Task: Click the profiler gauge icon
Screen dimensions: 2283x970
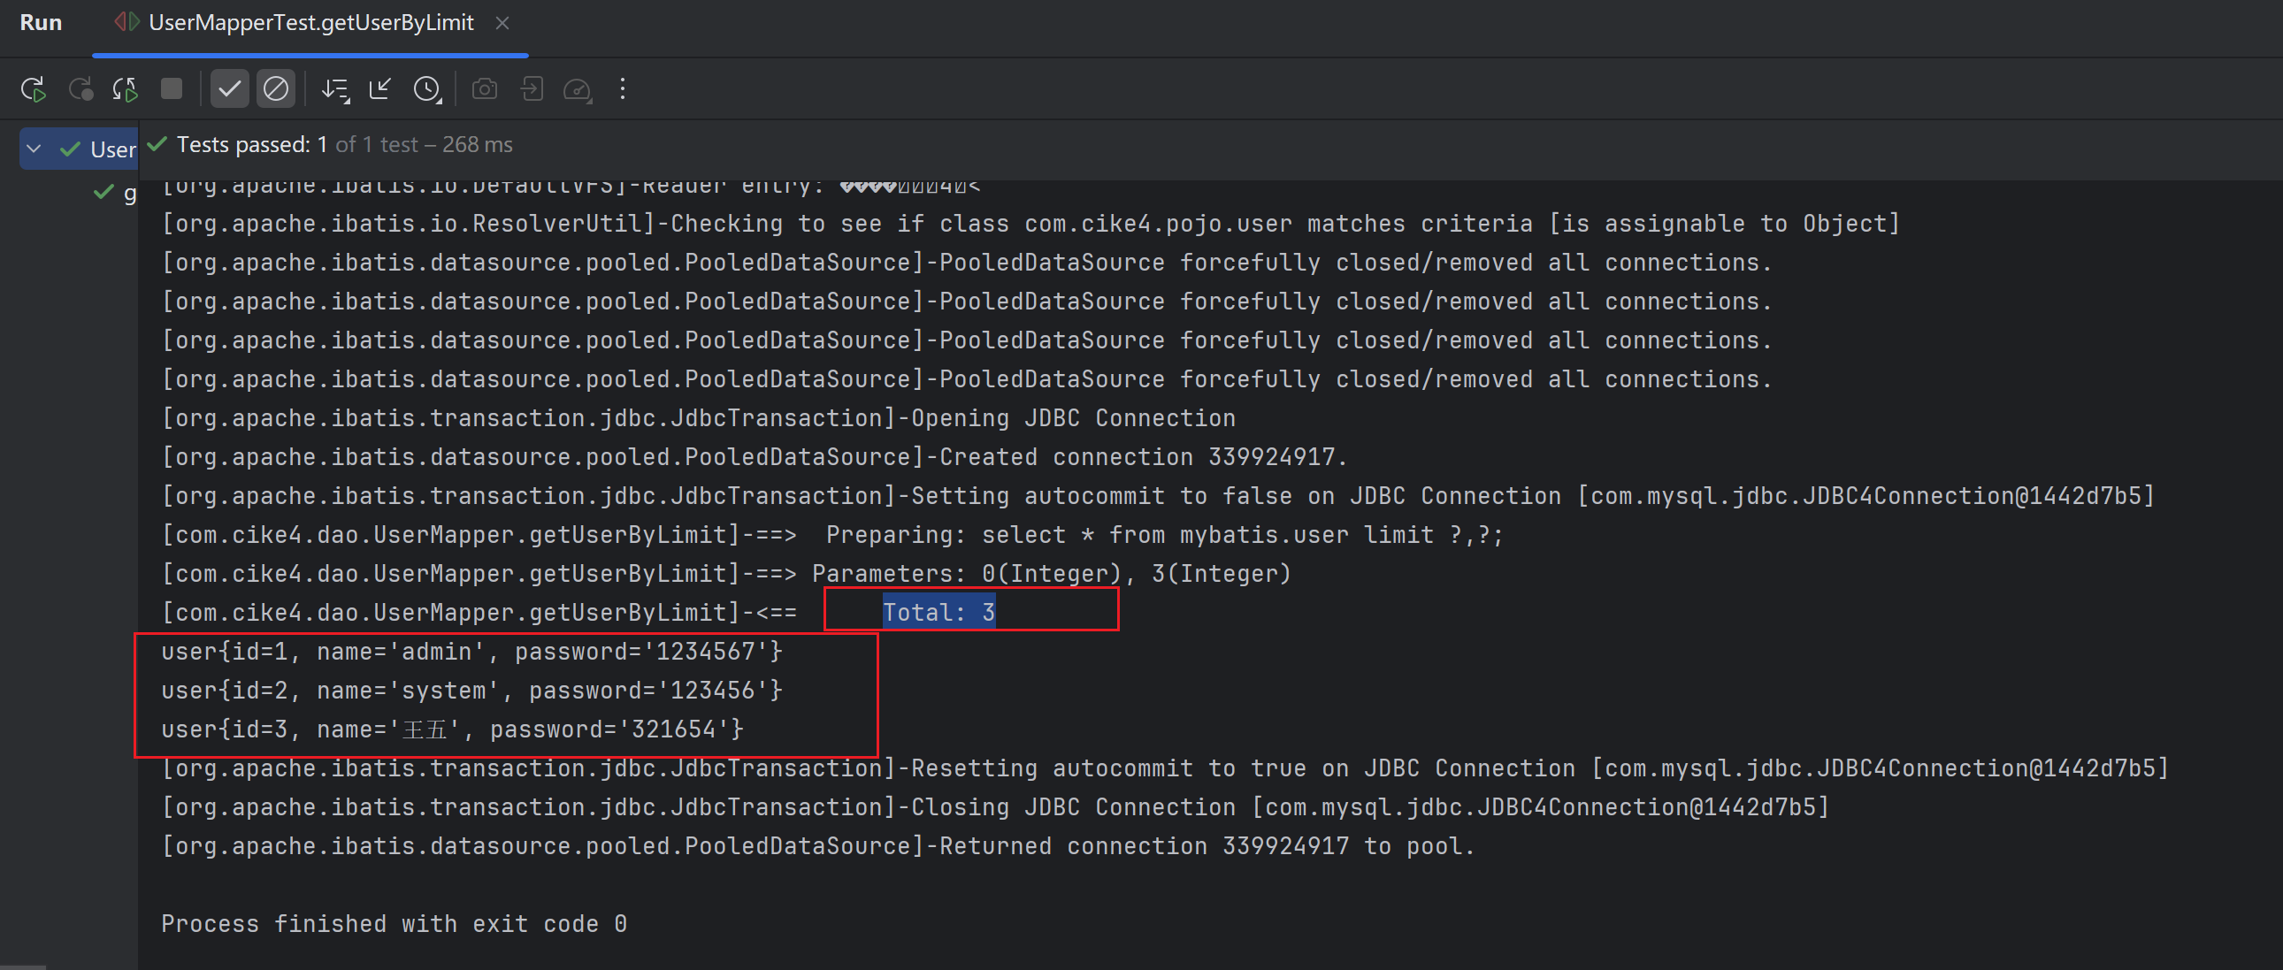Action: point(577,89)
